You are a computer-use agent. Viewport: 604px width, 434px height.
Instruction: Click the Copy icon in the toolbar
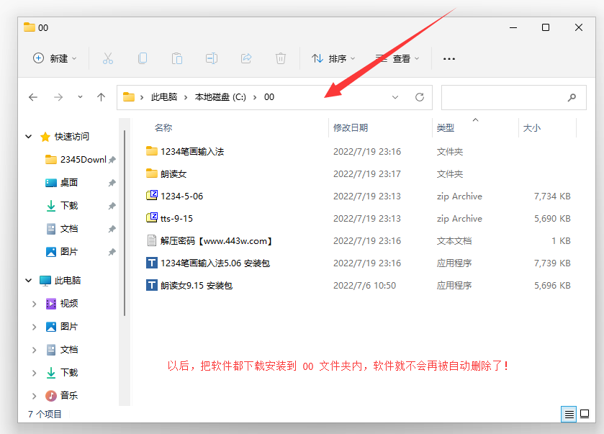[143, 58]
